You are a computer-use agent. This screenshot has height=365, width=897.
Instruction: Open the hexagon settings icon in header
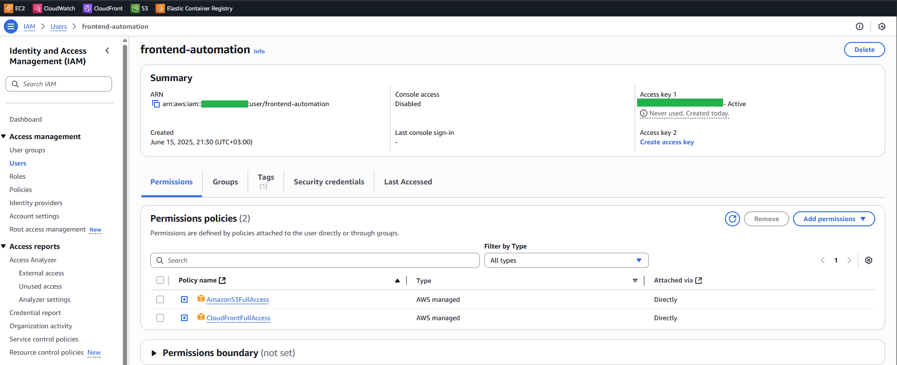pos(882,26)
